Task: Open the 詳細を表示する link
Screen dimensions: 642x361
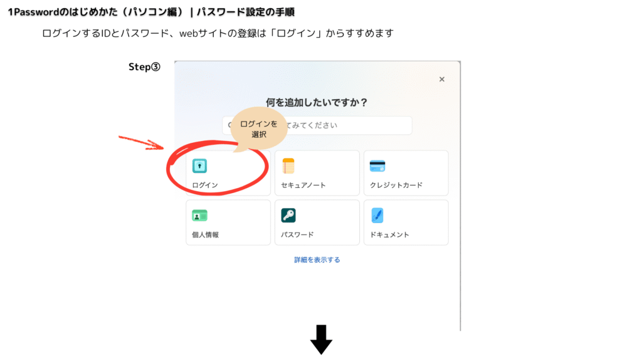Action: (317, 260)
